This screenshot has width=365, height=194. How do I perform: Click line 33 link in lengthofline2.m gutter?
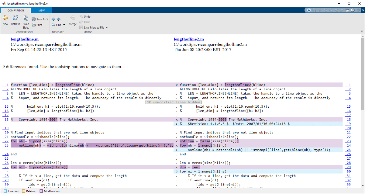pos(348,184)
